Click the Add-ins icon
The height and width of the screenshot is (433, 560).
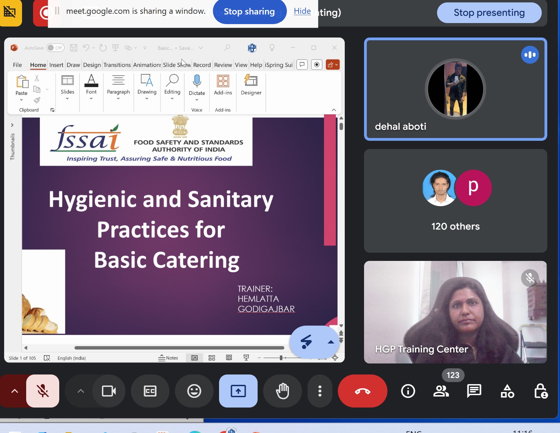[x=223, y=81]
